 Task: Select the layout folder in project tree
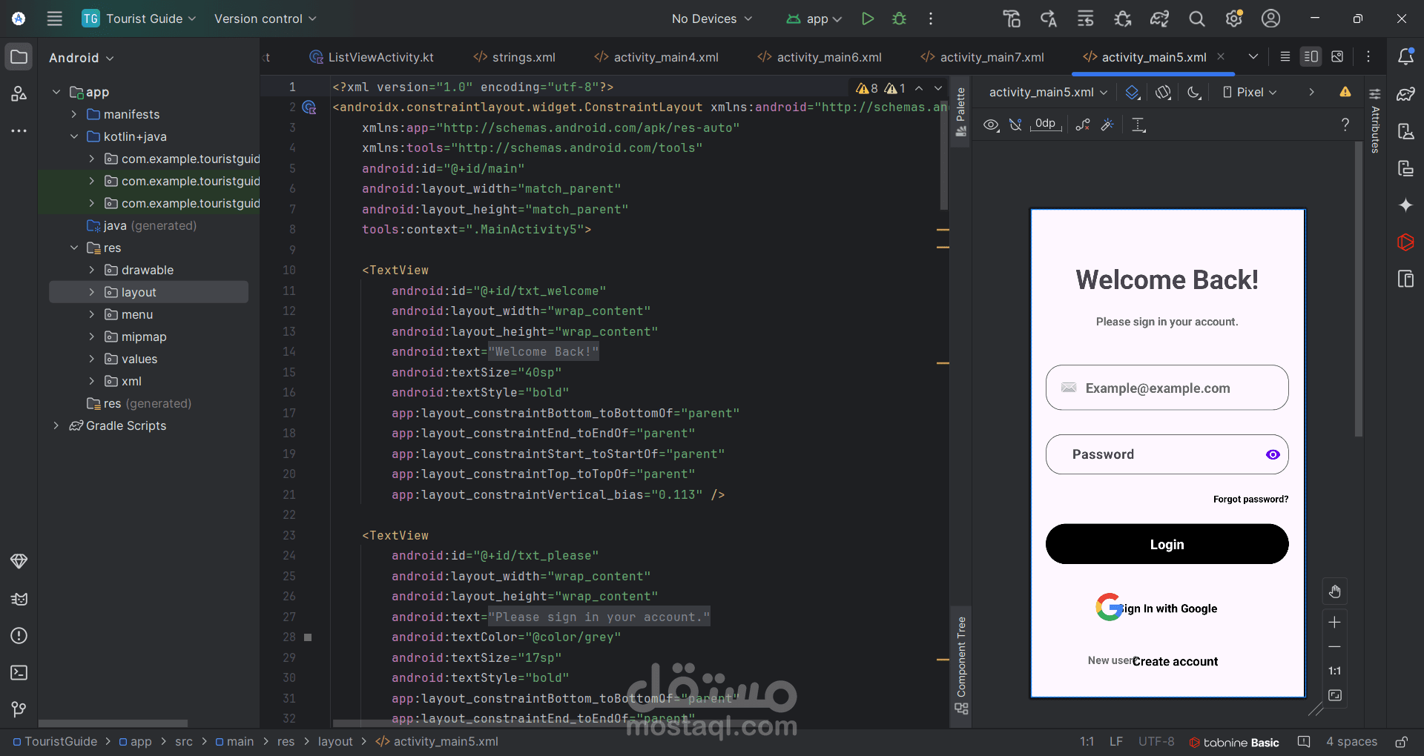[x=148, y=292]
